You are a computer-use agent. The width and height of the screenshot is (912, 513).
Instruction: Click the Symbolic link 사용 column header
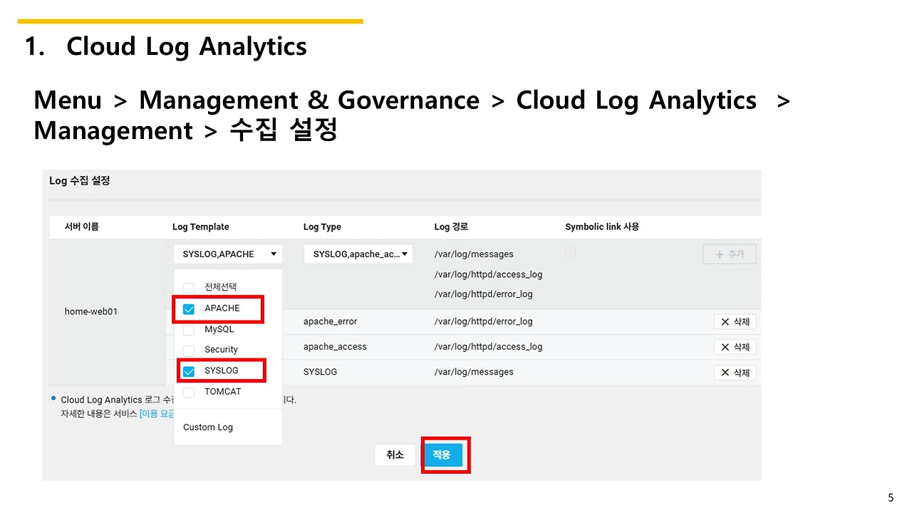coord(602,227)
